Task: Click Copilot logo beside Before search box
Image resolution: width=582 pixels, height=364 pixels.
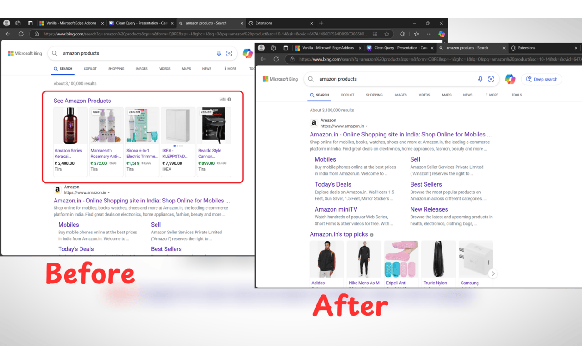Action: (248, 53)
